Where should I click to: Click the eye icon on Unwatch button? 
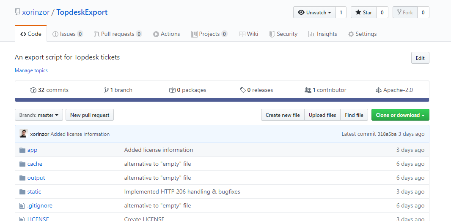301,12
